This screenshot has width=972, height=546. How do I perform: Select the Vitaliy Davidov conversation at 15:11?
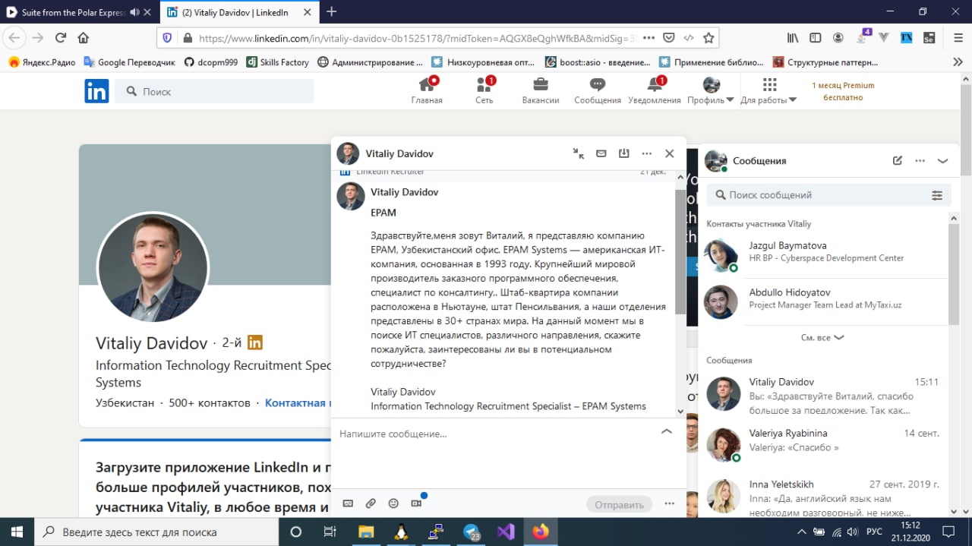(824, 394)
